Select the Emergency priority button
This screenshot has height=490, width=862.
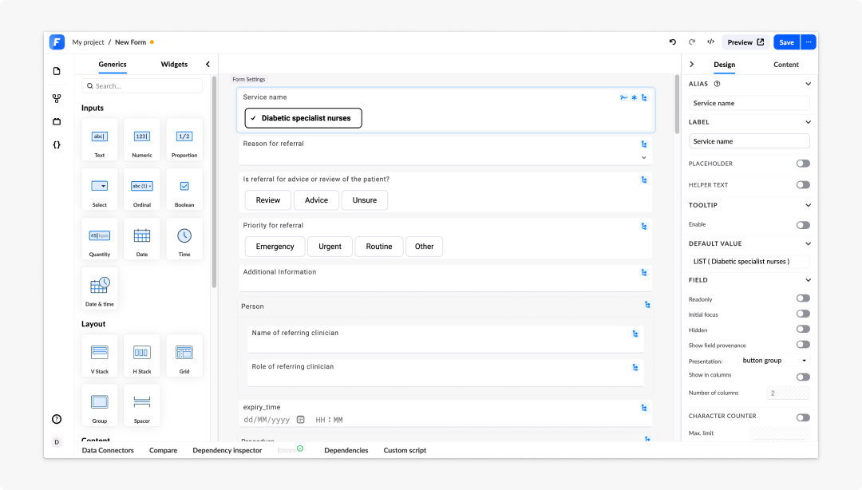point(275,247)
